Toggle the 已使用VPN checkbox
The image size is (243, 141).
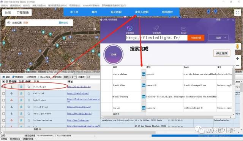(25, 77)
